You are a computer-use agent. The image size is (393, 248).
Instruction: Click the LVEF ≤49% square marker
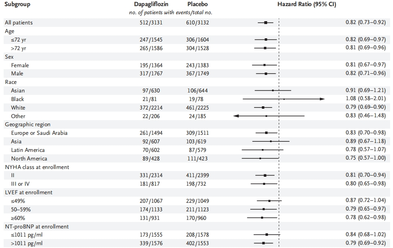269,201
